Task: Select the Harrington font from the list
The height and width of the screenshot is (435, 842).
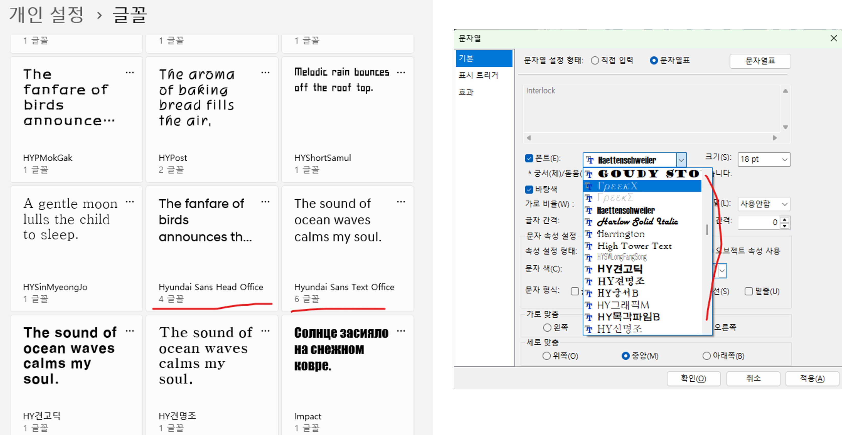Action: click(620, 234)
